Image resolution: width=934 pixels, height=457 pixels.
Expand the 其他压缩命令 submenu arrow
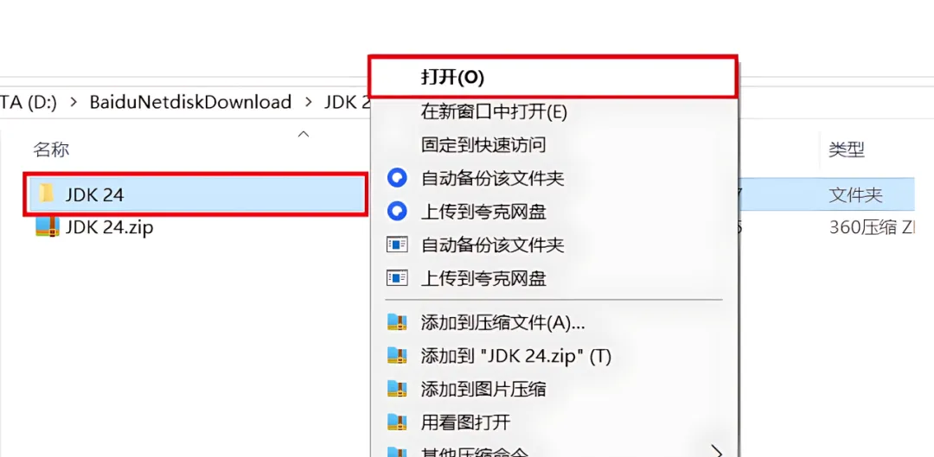click(x=718, y=452)
